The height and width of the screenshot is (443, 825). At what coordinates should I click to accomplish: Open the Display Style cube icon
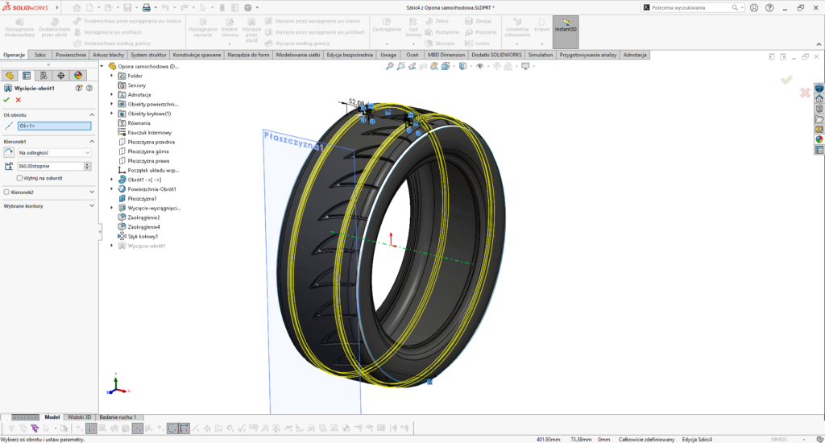[x=462, y=66]
